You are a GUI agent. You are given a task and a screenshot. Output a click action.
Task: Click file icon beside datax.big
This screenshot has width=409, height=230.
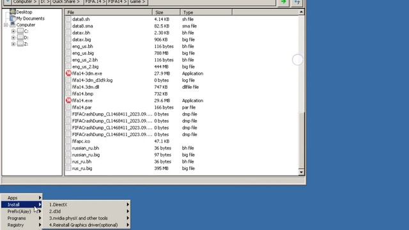(x=68, y=40)
